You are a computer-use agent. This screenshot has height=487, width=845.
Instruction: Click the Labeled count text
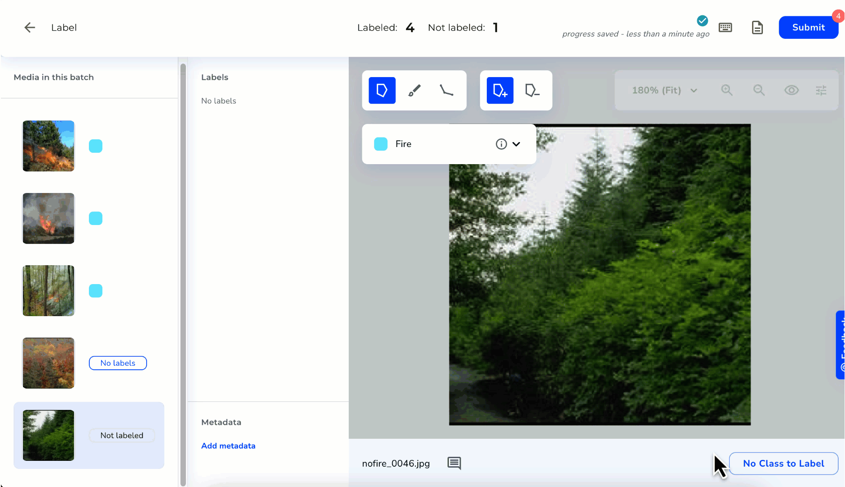coord(385,28)
